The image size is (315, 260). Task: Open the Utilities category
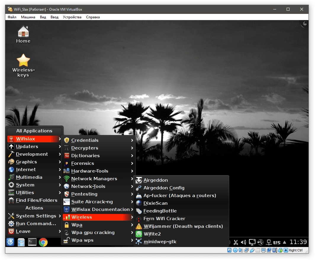[x=34, y=193]
